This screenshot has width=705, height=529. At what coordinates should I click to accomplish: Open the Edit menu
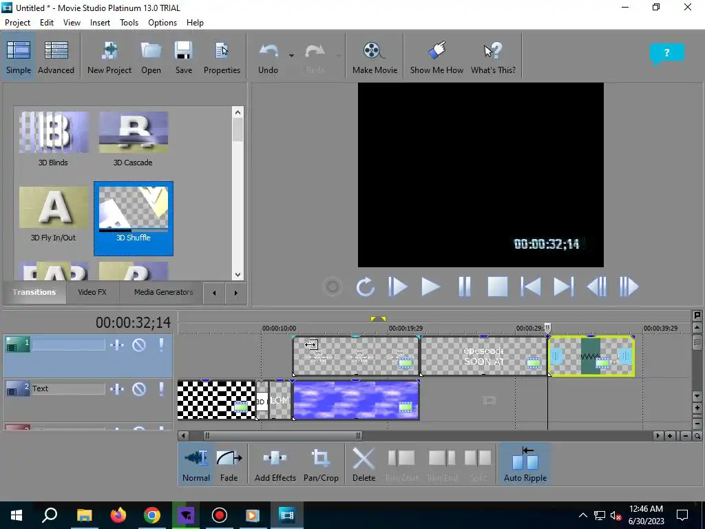point(46,23)
